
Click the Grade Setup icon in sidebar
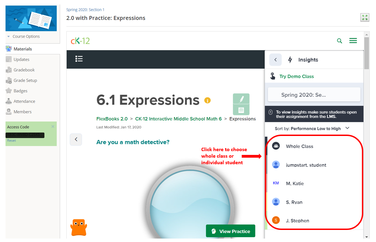coord(9,80)
